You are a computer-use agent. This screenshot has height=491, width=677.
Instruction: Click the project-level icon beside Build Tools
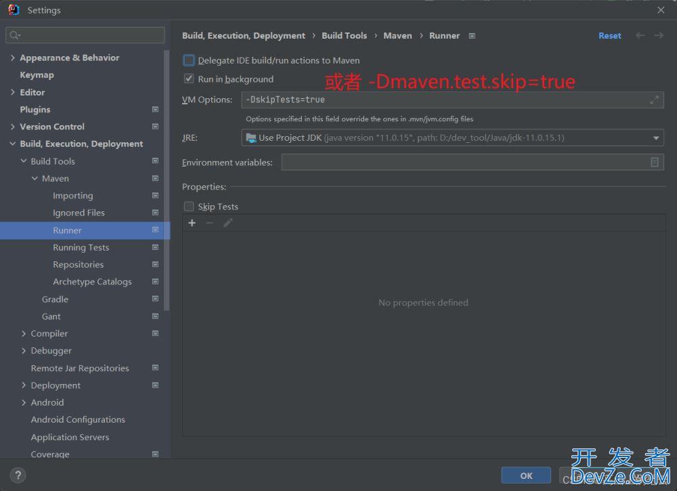tap(156, 161)
